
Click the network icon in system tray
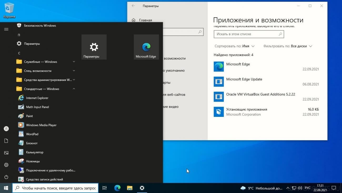tap(294, 188)
